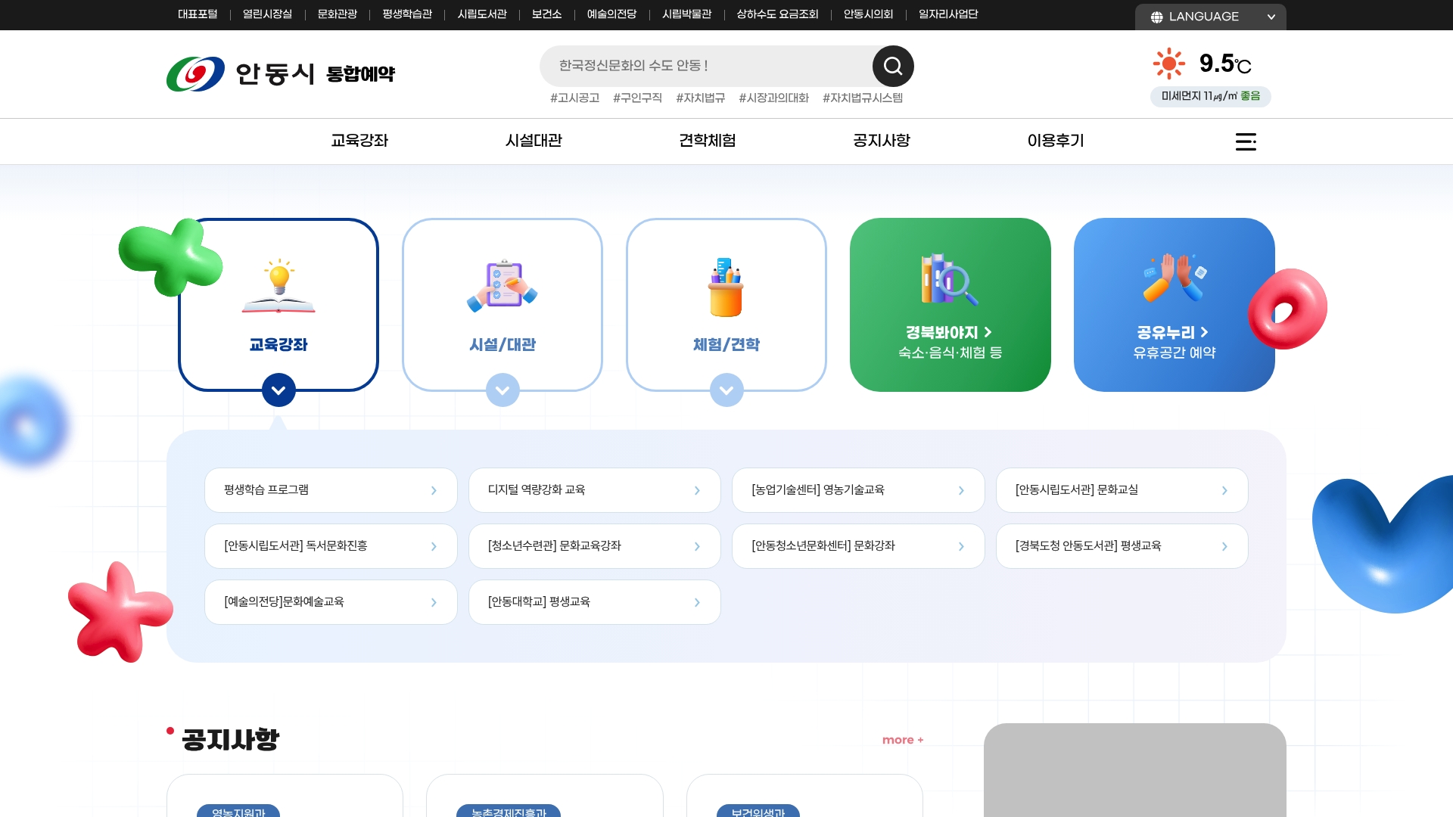Image resolution: width=1453 pixels, height=817 pixels.
Task: Click the #고시공고 hashtag link
Action: 574,98
